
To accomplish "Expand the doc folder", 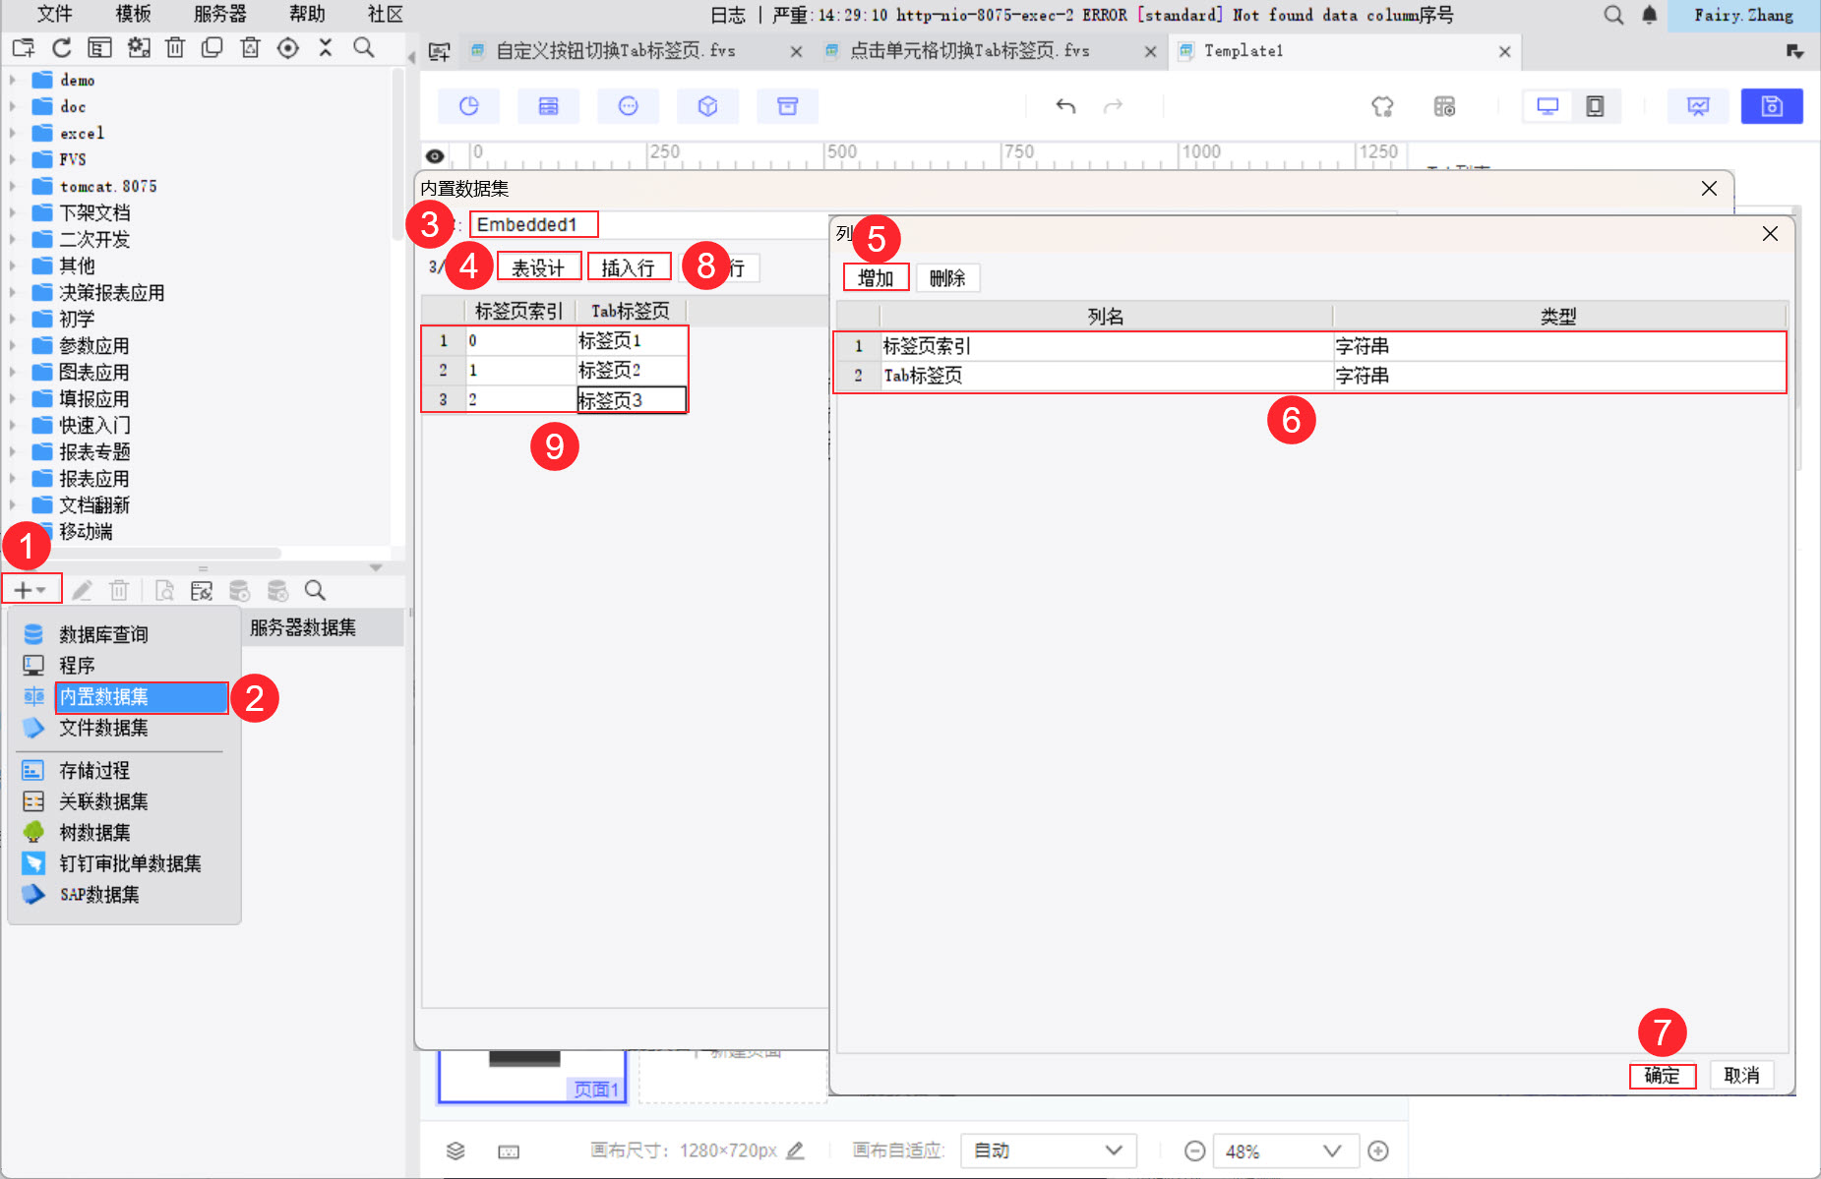I will (13, 106).
